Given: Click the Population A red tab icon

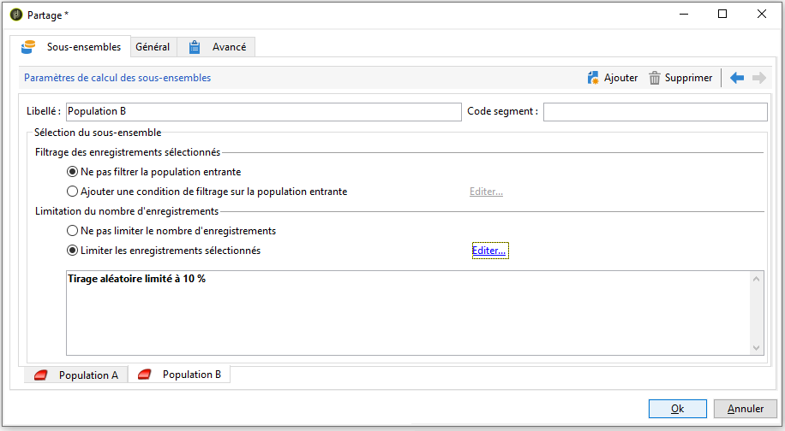Looking at the screenshot, I should (40, 375).
